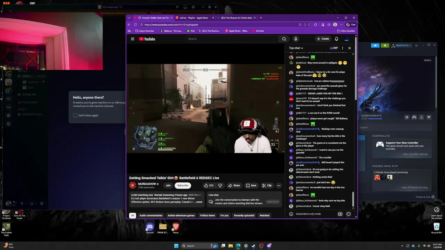Click the Clip button
Screen dimensions: 445x250
pyautogui.click(x=267, y=185)
